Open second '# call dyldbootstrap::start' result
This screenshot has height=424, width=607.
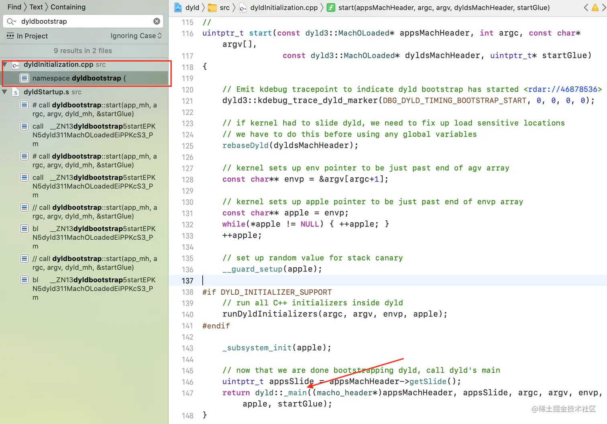[x=94, y=161]
